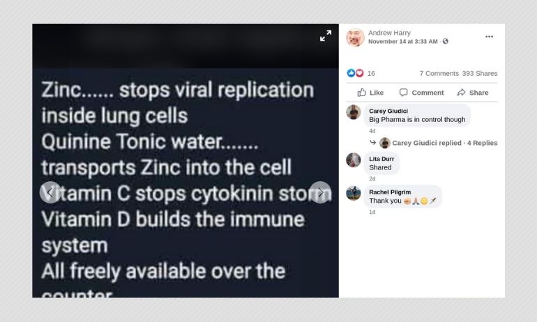Go to previous photo arrow

(50, 192)
